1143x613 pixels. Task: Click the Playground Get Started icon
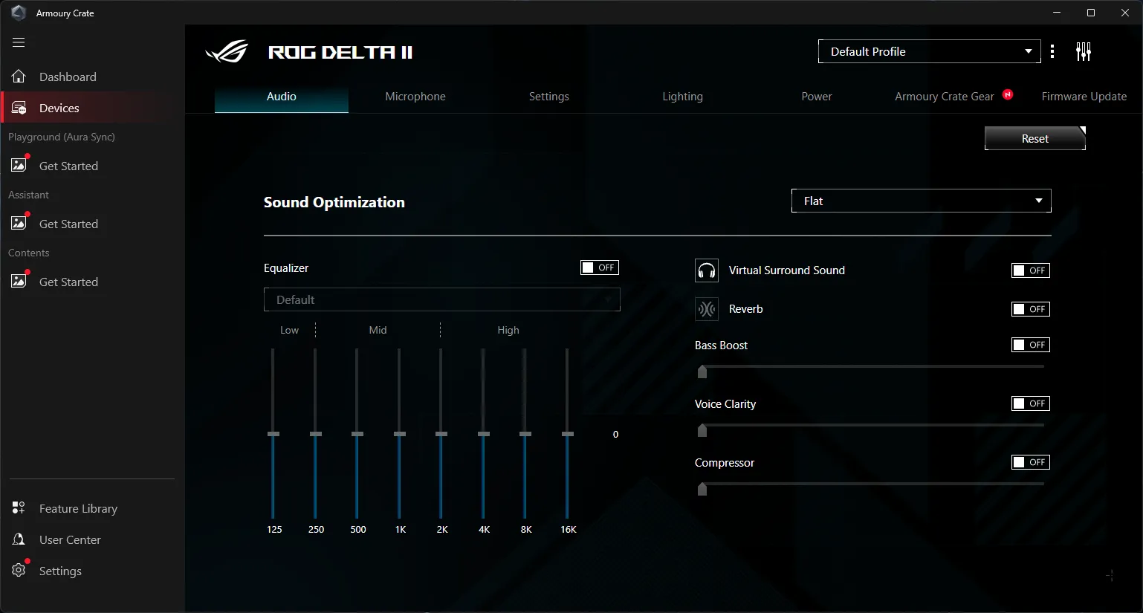(19, 165)
